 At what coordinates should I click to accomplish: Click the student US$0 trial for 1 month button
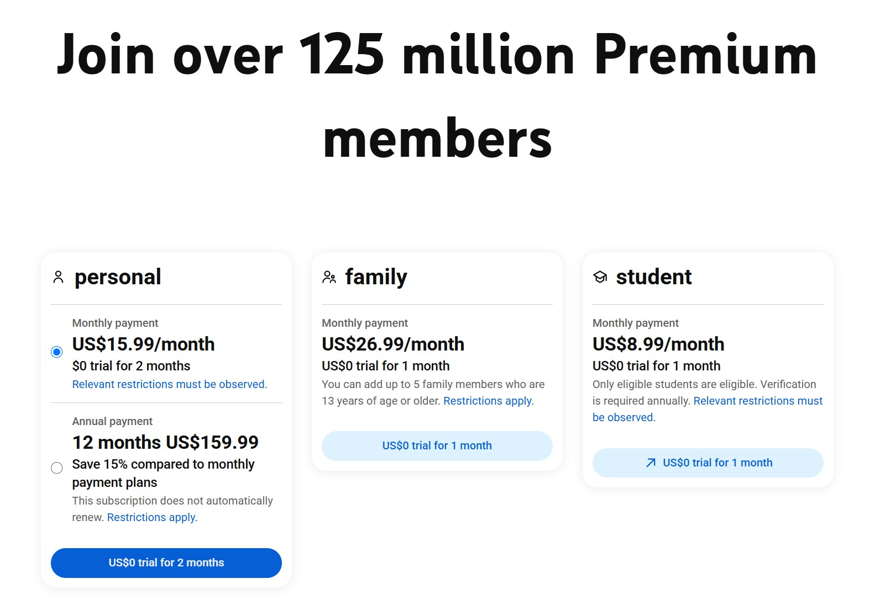tap(708, 463)
